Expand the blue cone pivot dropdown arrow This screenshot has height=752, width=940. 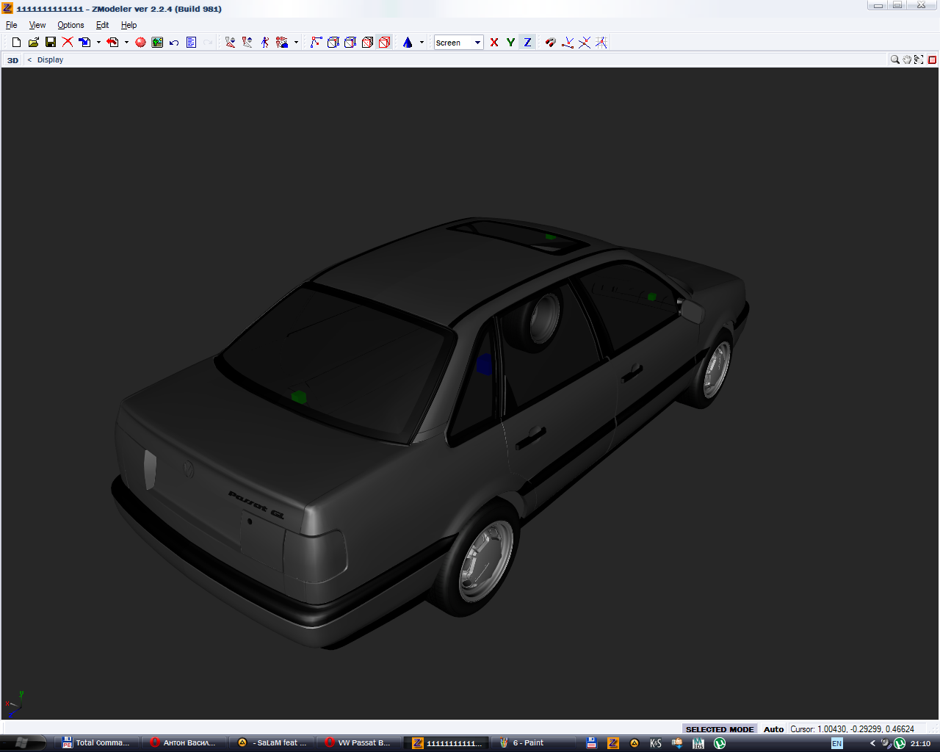click(x=422, y=43)
